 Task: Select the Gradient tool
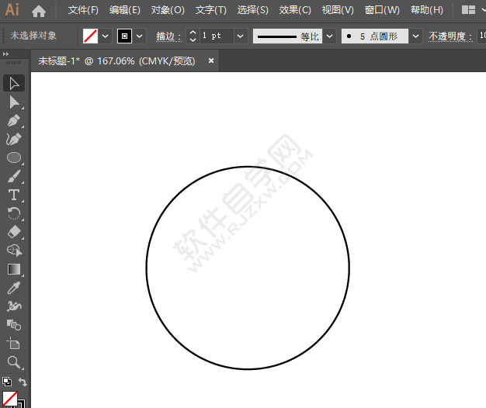click(14, 269)
